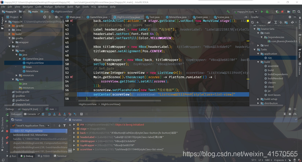The height and width of the screenshot is (162, 302).
Task: Expand scoreView variable in Variables
Action: coord(74,149)
